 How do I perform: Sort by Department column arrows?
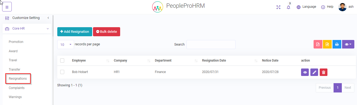[x=196, y=61]
